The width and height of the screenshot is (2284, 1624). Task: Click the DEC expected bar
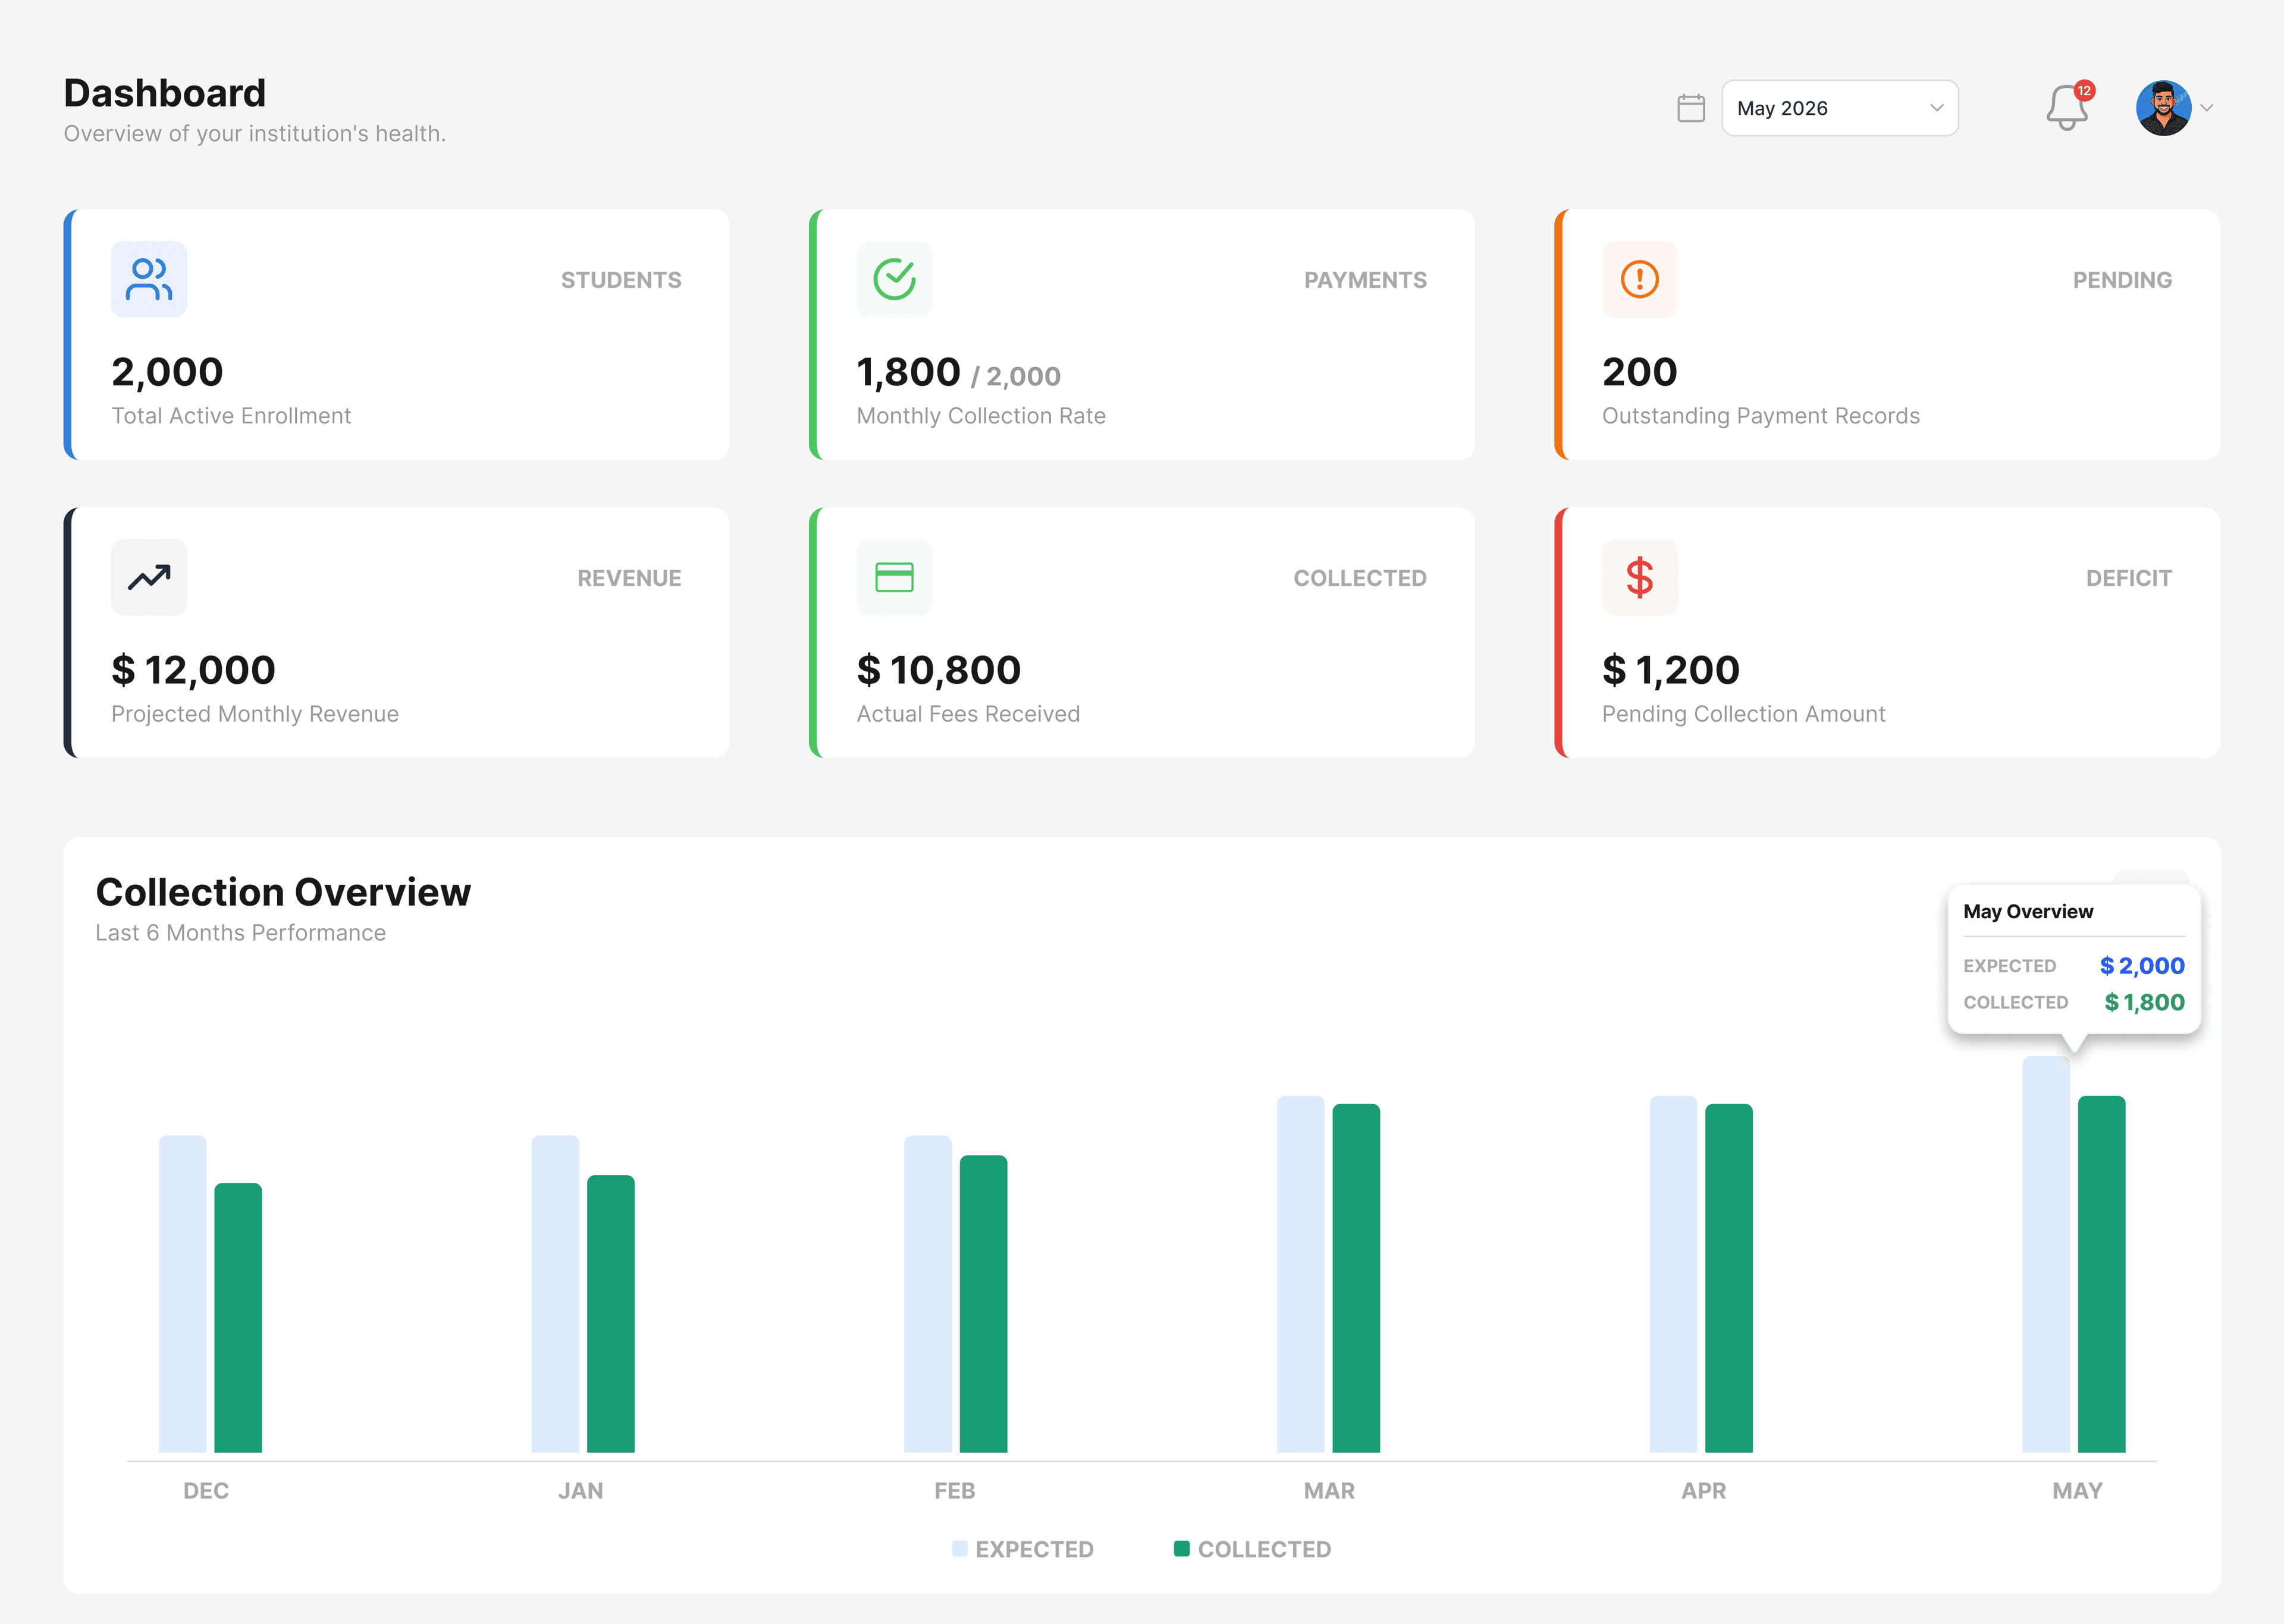182,1293
